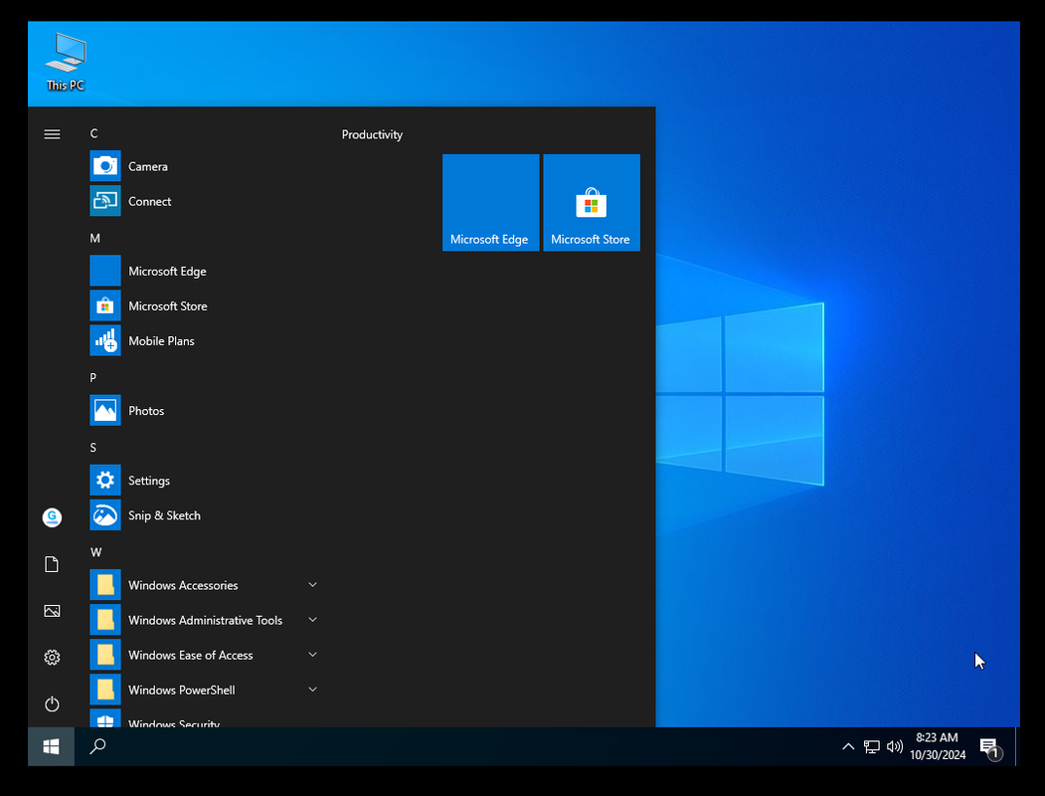Screen dimensions: 1045x796
Task: Click the Windows Ease of Access folder icon
Action: click(x=105, y=655)
